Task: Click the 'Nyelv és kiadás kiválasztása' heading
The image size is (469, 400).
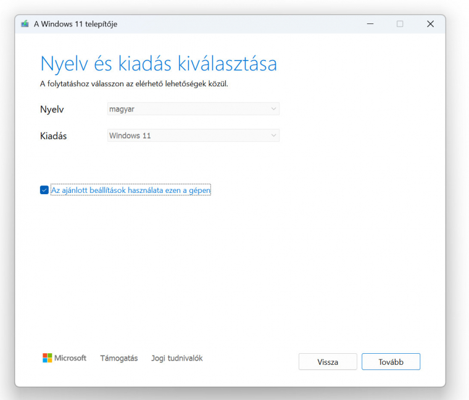Action: (x=159, y=63)
